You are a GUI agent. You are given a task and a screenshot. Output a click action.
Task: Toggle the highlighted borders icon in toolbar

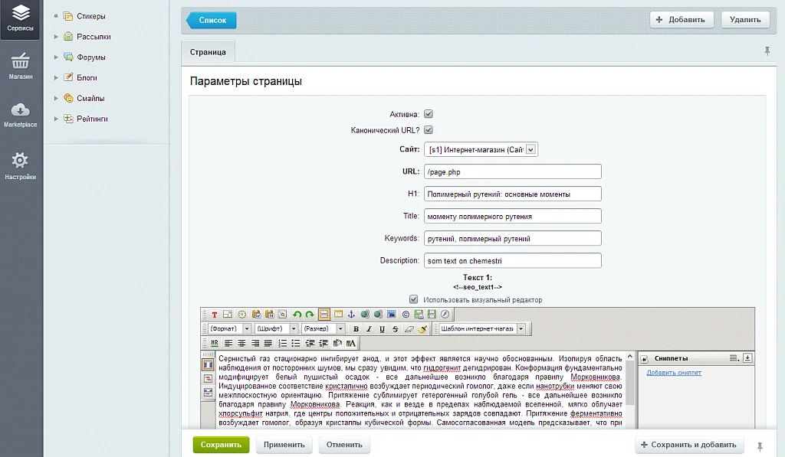[324, 315]
